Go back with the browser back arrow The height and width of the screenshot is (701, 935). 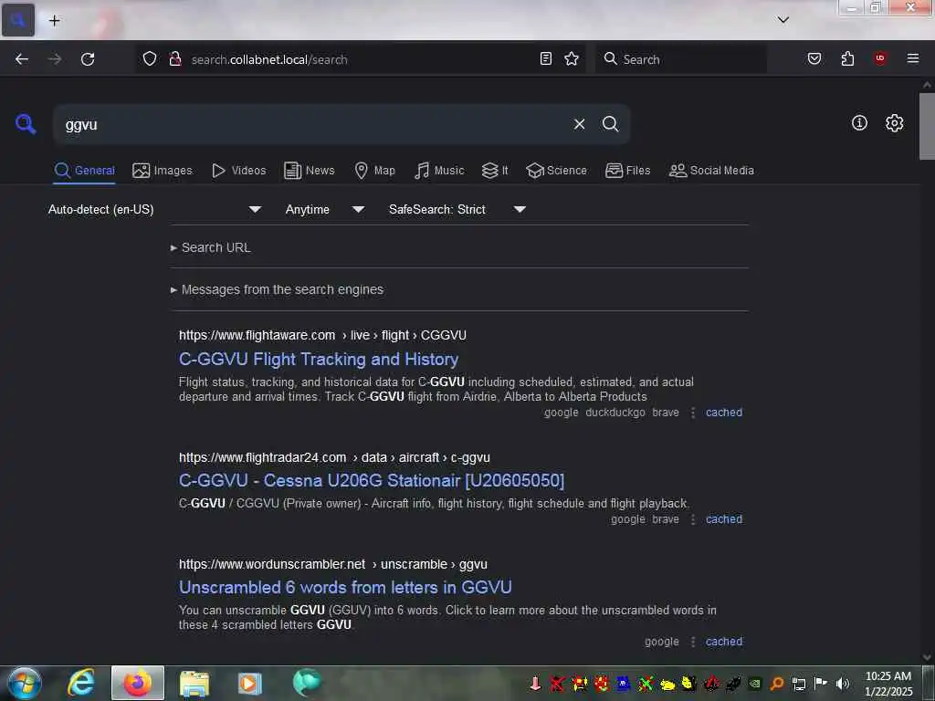click(22, 59)
